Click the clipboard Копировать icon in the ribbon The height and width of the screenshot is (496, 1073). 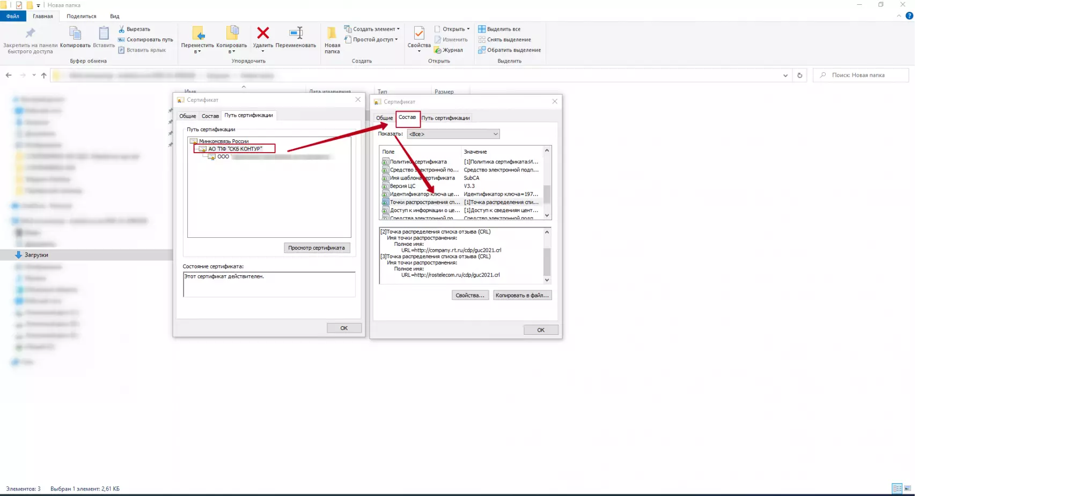(75, 33)
